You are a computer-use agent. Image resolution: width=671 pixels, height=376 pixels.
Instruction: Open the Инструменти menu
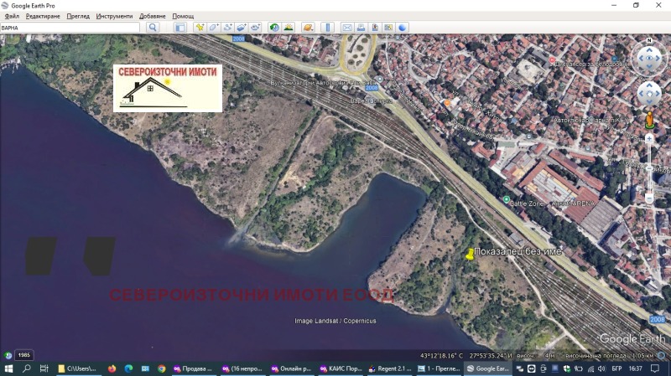pyautogui.click(x=114, y=16)
